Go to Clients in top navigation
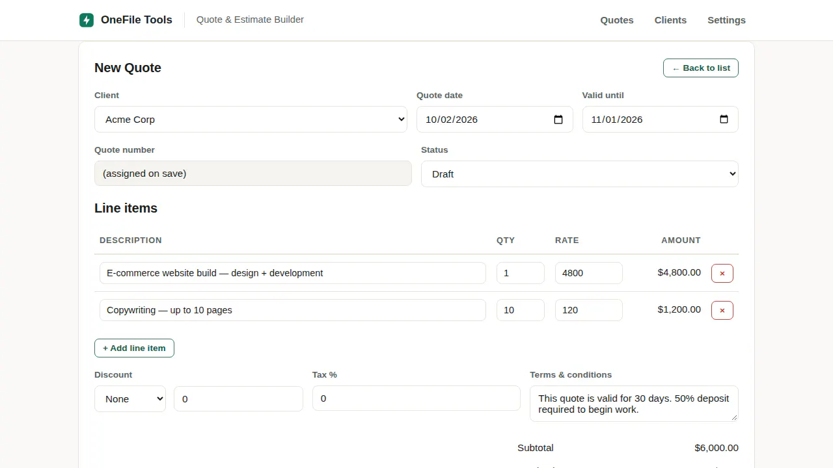This screenshot has width=833, height=468. (670, 20)
